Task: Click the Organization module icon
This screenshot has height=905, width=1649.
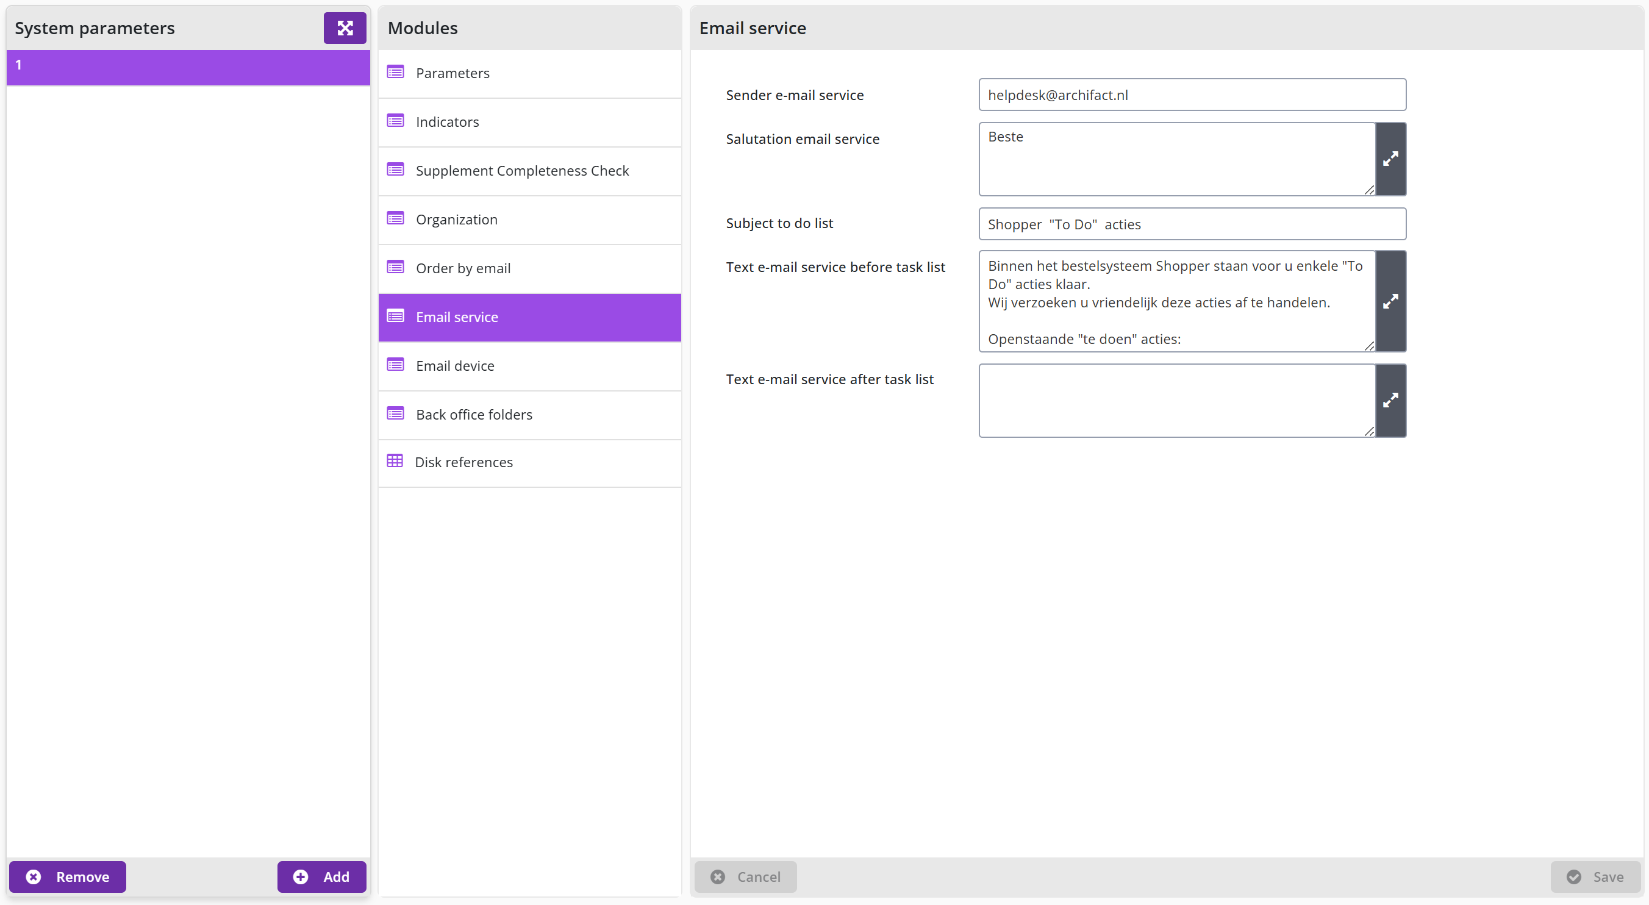Action: (396, 218)
